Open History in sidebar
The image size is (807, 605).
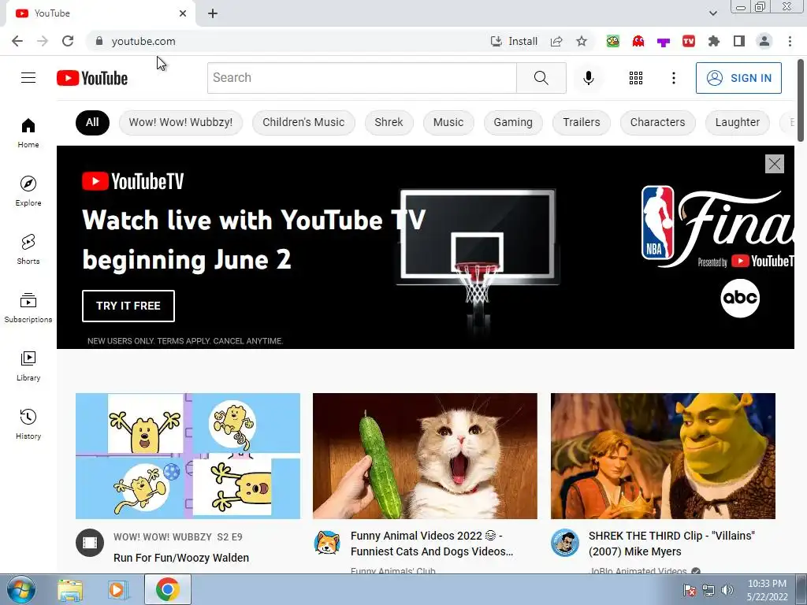point(28,423)
